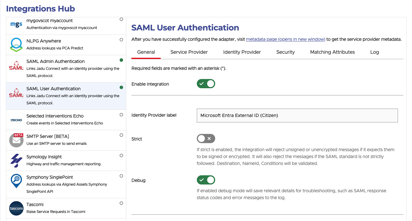
Task: Click the Symphony SinglePoint map pin icon
Action: click(x=16, y=180)
